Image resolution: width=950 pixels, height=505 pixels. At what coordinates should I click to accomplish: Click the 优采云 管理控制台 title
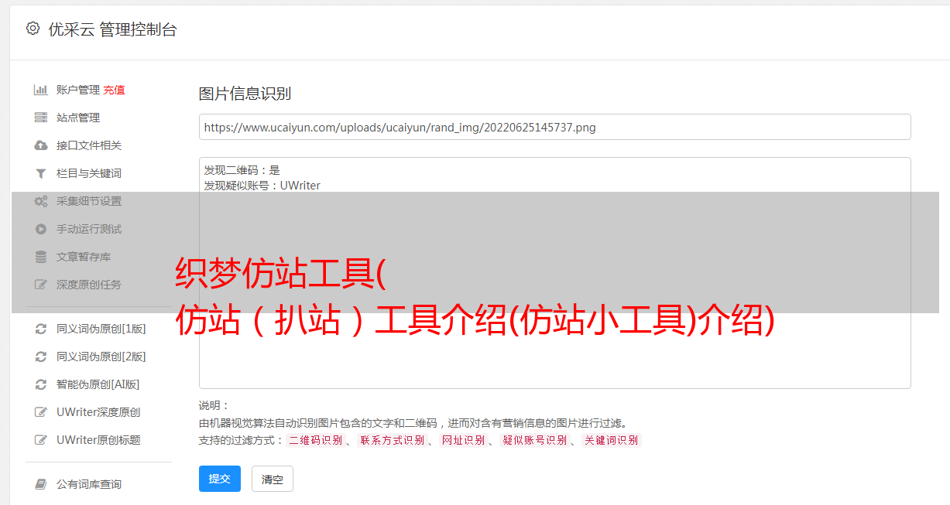click(x=112, y=29)
